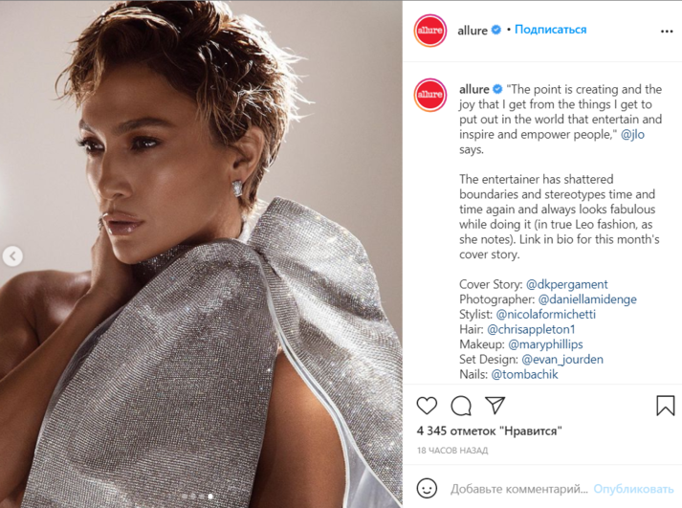
Task: Click the Опубликовать post button
Action: coord(633,489)
